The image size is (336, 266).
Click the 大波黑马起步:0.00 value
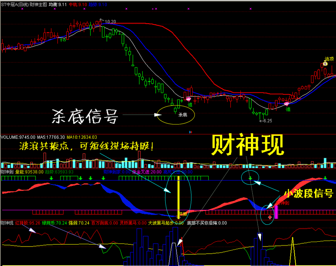(166, 223)
